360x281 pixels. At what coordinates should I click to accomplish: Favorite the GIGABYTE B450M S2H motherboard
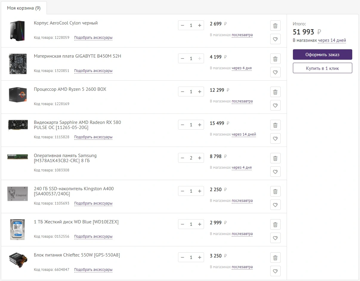coord(275,72)
